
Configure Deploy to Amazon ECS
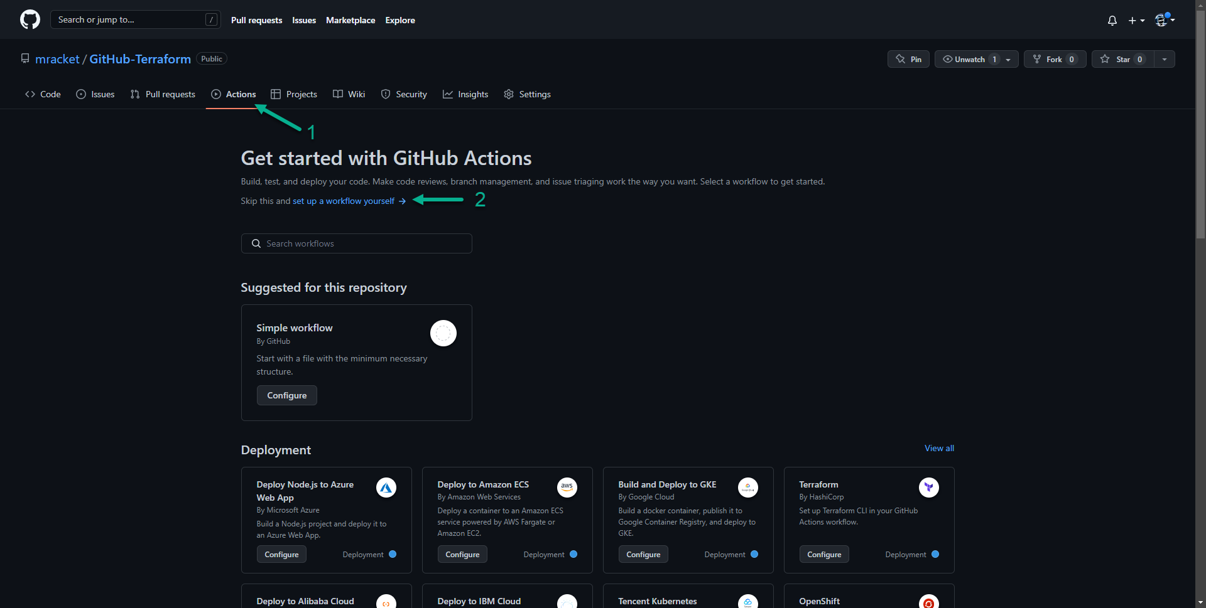tap(462, 554)
